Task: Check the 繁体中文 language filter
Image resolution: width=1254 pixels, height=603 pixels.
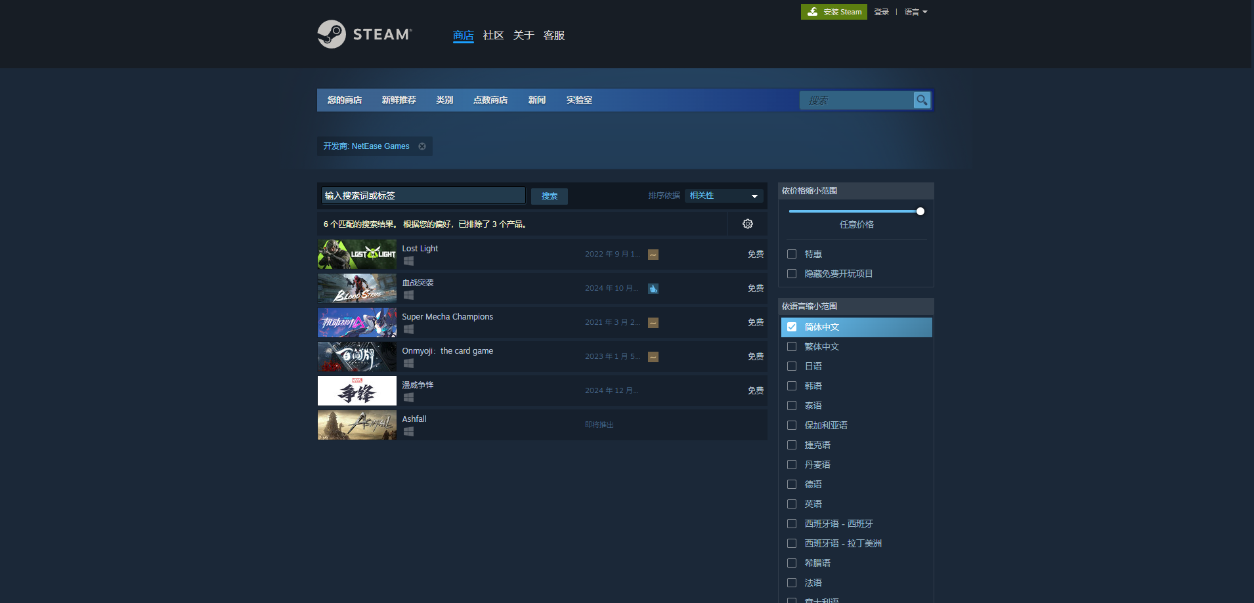Action: [x=792, y=346]
